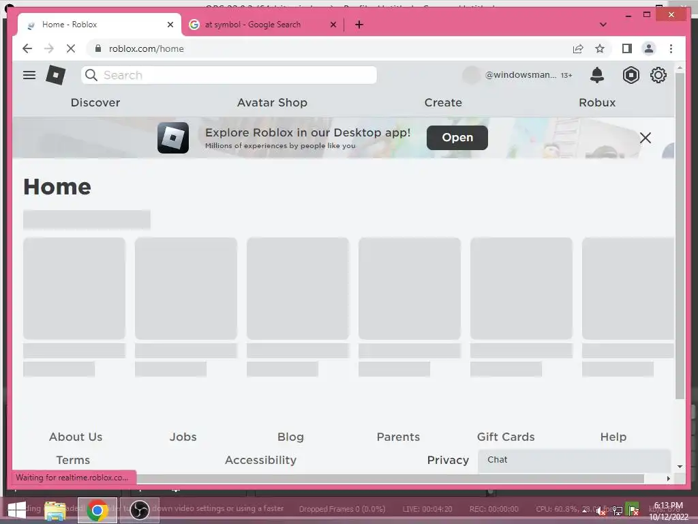Select the Home - Roblox tab
Viewport: 698px width, 524px height.
coord(100,25)
